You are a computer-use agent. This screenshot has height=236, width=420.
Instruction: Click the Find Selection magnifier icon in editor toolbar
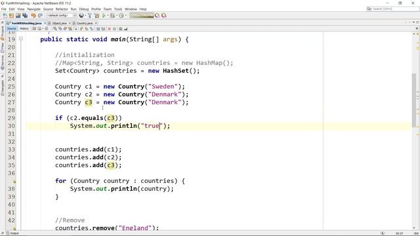click(x=55, y=29)
